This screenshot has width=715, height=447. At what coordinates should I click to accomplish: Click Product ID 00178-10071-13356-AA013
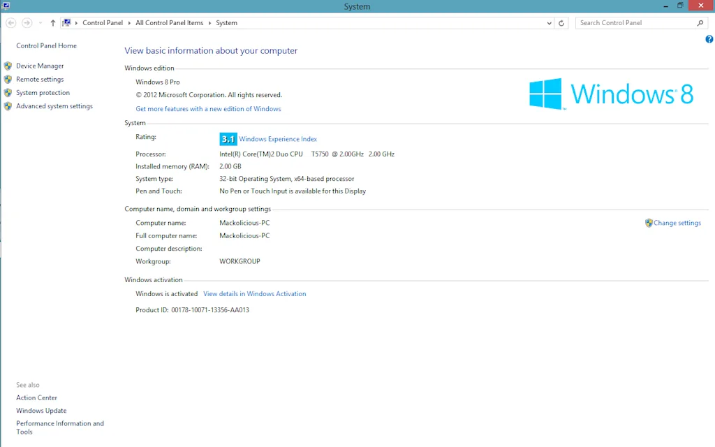(193, 310)
